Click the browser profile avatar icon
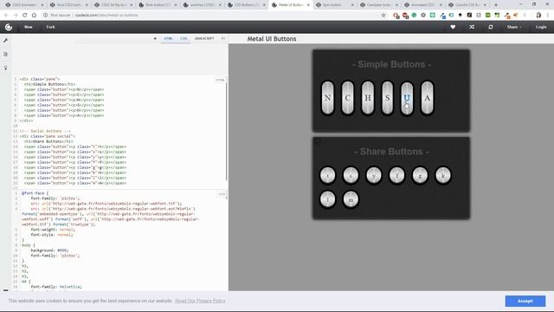554x312 pixels. click(538, 16)
